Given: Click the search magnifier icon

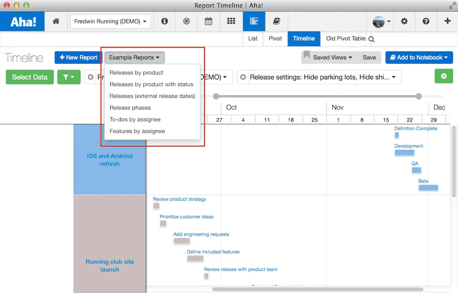Looking at the screenshot, I should (371, 39).
